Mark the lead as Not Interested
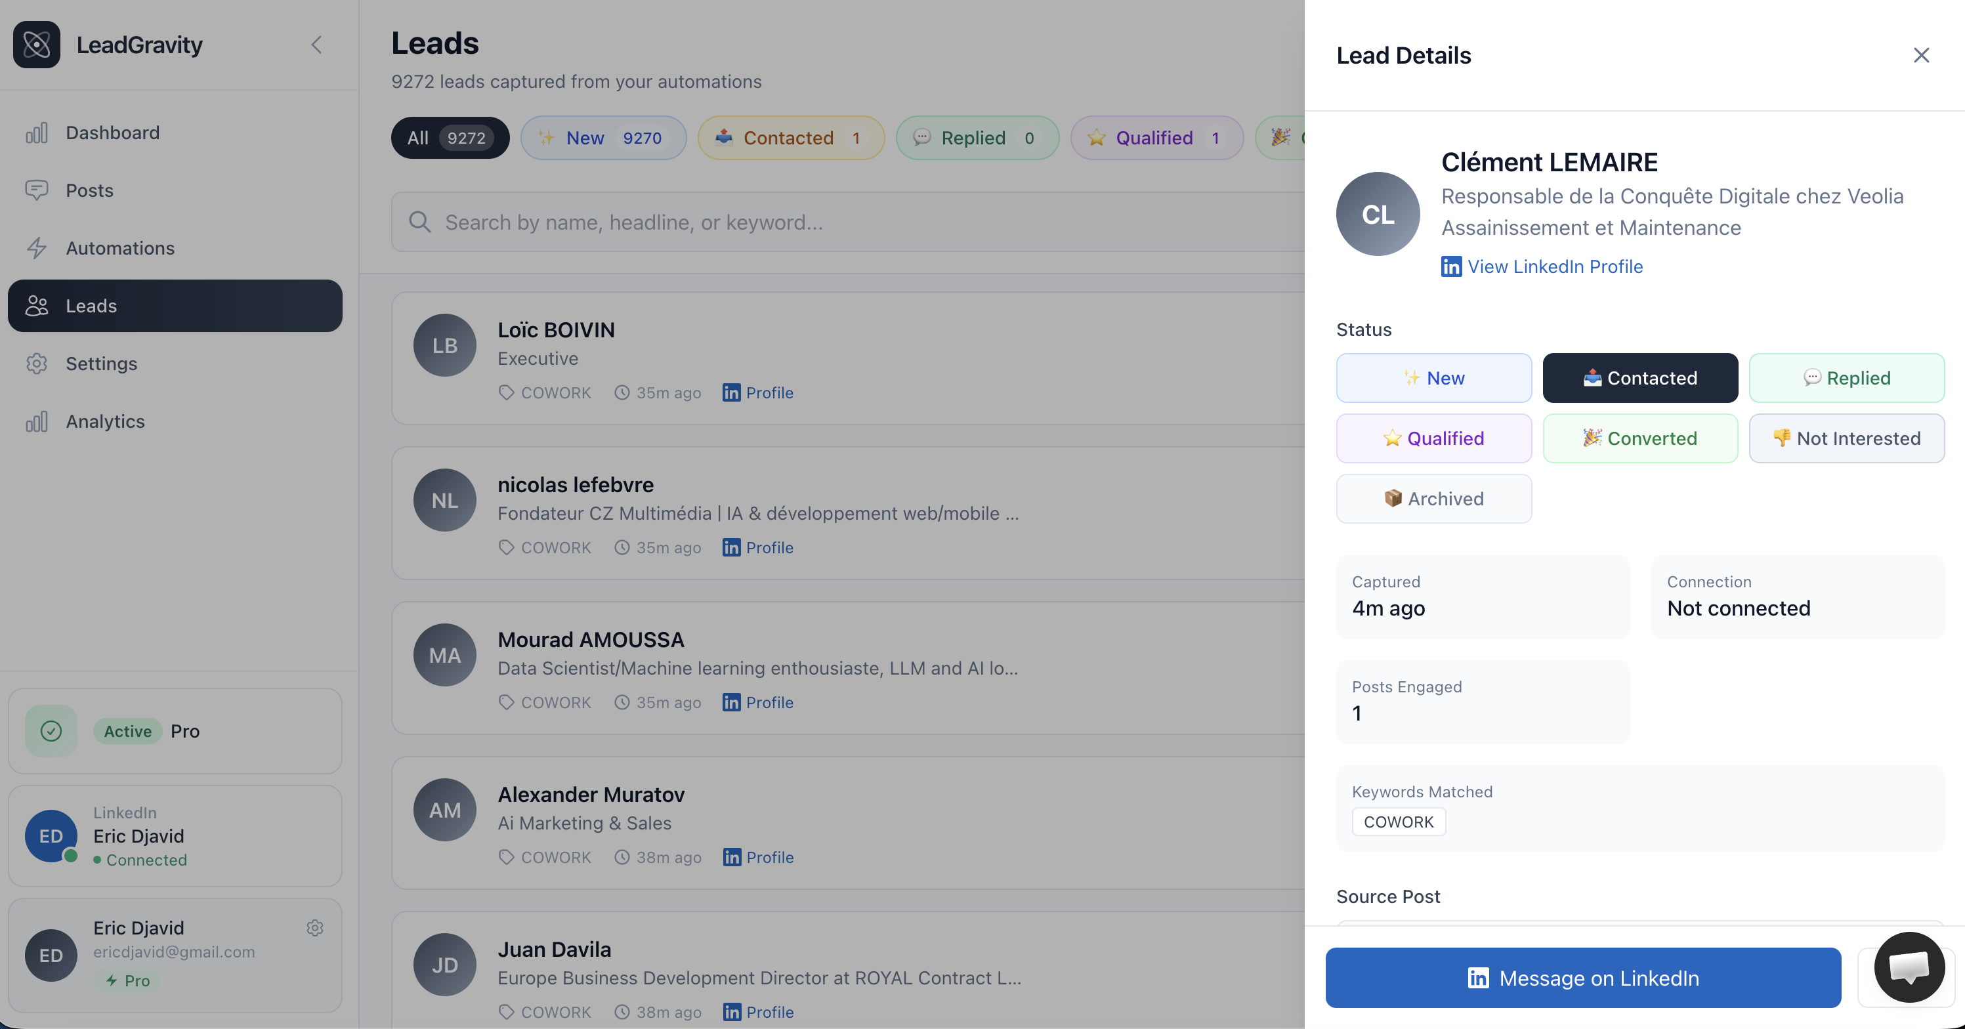The width and height of the screenshot is (1965, 1029). (x=1847, y=438)
